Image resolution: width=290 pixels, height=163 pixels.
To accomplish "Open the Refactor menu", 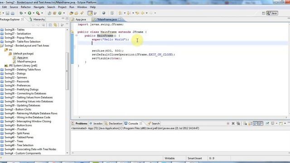I will click(26, 7).
